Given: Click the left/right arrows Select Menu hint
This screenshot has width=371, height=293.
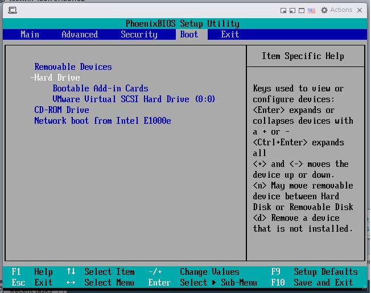Looking at the screenshot, I should click(x=101, y=283).
